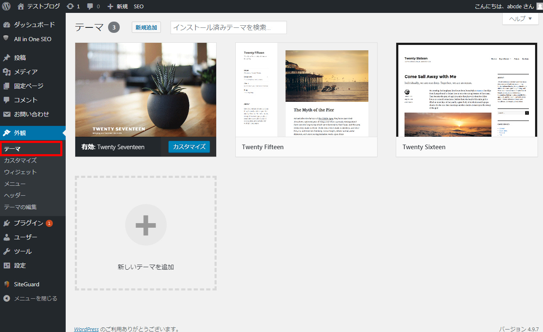Select the Twenty Sixteen theme thumbnail

(x=466, y=90)
